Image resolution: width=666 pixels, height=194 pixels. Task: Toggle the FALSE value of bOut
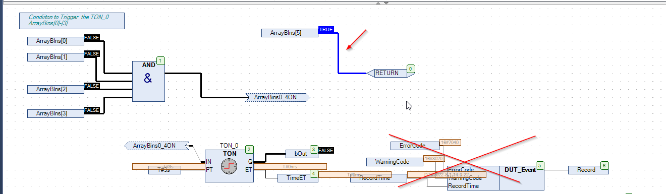pos(325,150)
